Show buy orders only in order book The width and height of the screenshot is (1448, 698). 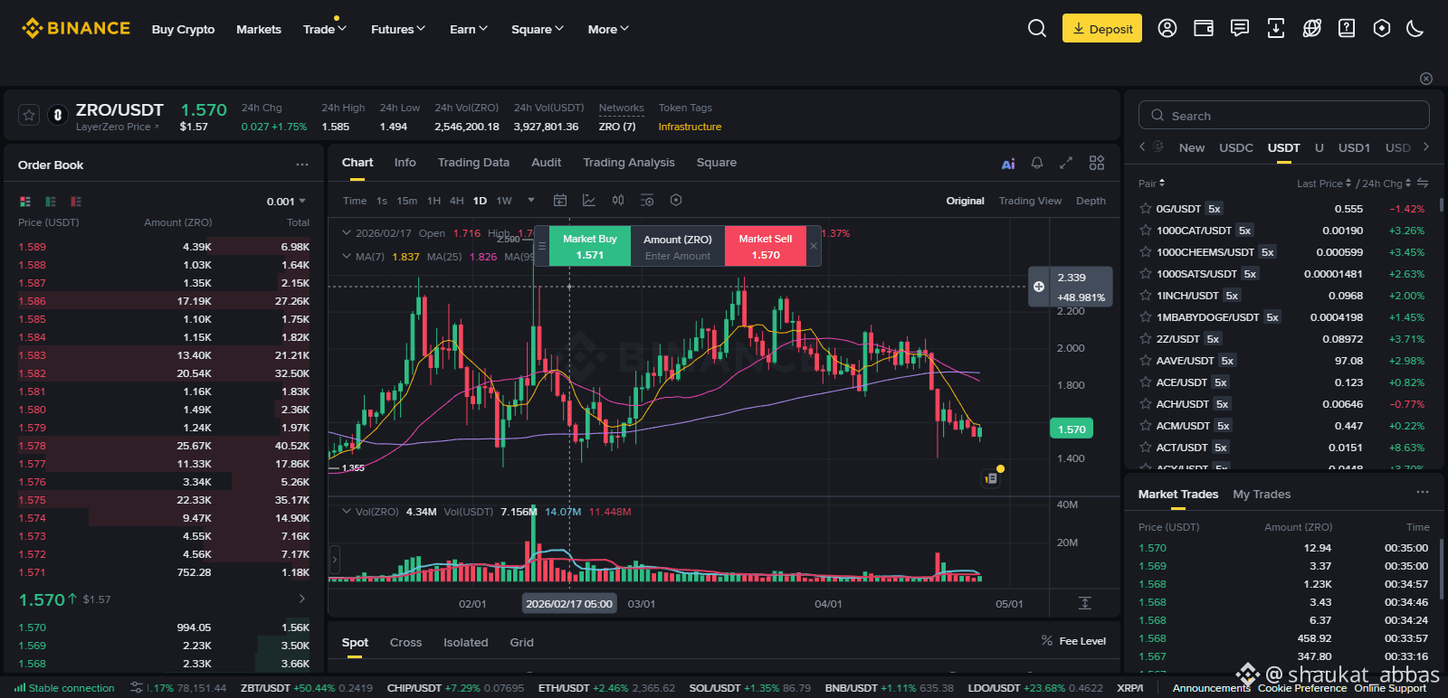51,201
